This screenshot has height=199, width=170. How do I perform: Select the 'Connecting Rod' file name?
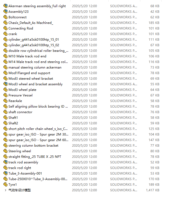[x=21, y=28]
